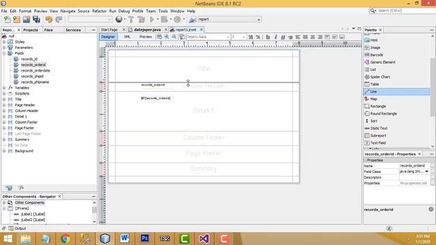The image size is (436, 245).
Task: Toggle strikethrough formatting
Action: click(290, 37)
